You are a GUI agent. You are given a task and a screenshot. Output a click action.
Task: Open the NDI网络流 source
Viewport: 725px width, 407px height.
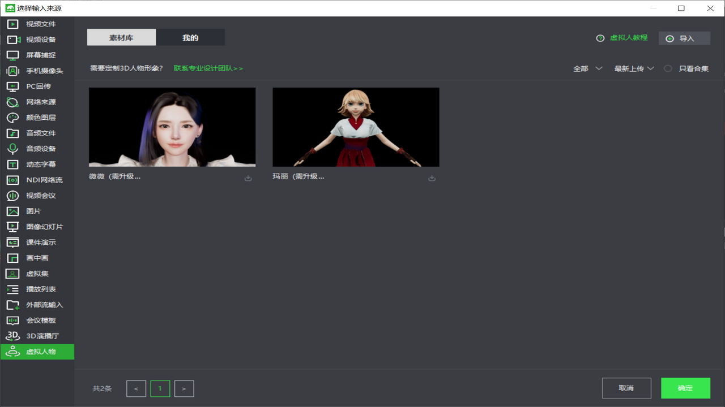point(37,180)
